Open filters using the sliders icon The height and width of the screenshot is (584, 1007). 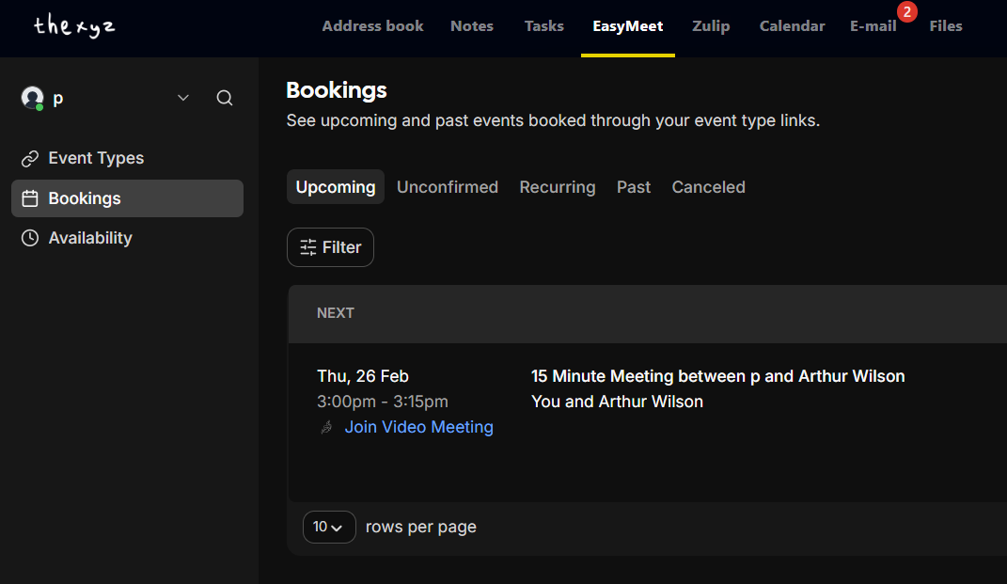(308, 246)
